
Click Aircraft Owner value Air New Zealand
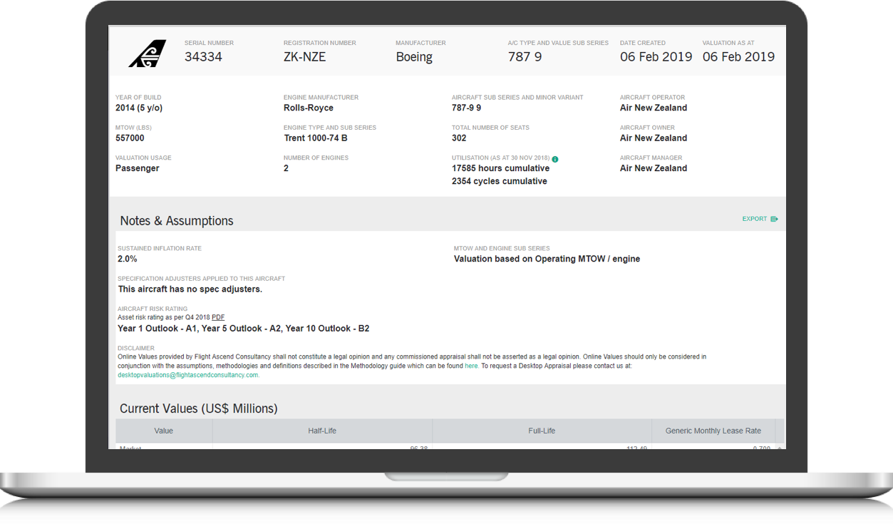654,138
